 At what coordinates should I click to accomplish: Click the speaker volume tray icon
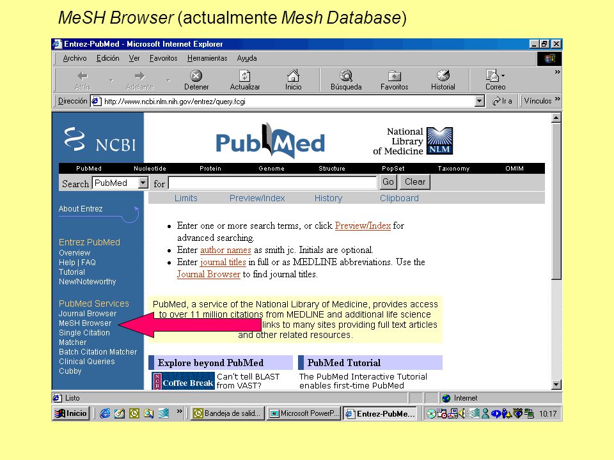click(462, 413)
